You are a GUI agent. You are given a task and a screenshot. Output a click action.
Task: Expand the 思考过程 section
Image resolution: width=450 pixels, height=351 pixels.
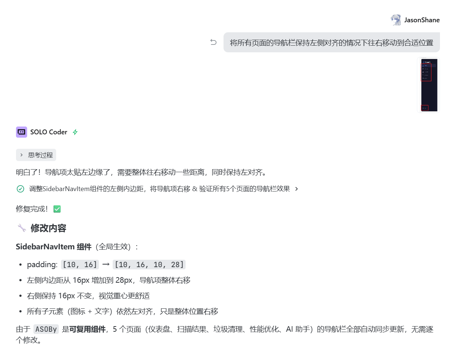click(36, 155)
